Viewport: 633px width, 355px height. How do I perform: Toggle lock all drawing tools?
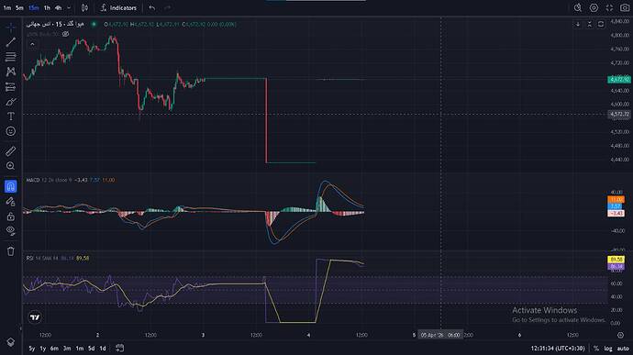click(x=11, y=216)
